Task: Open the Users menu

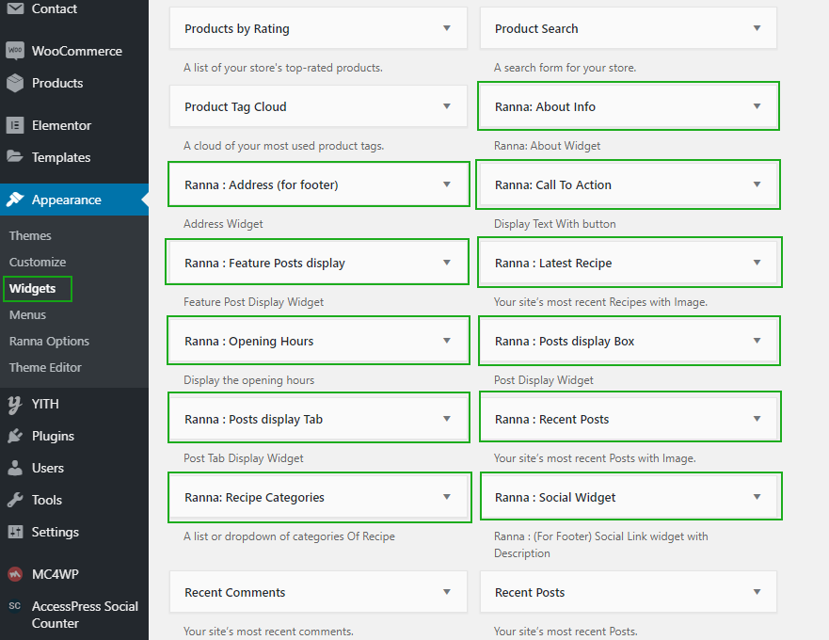Action: tap(48, 468)
